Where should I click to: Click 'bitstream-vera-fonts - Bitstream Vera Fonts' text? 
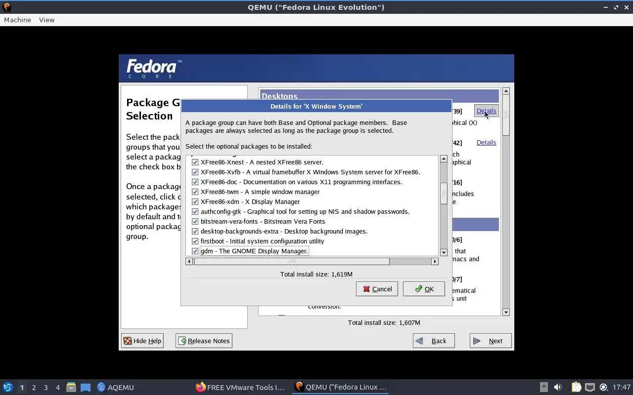tap(263, 221)
